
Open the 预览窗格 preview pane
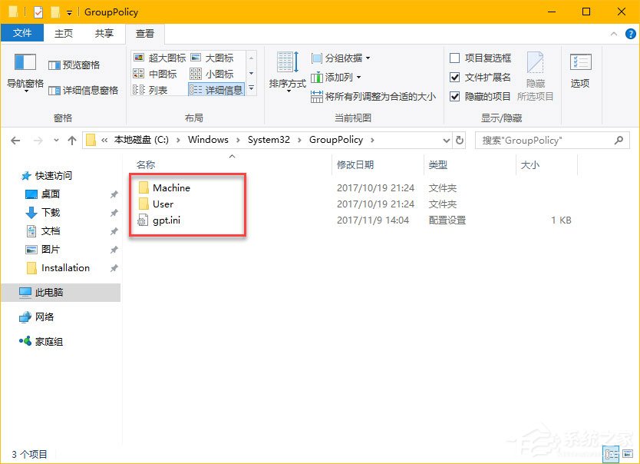pos(74,65)
